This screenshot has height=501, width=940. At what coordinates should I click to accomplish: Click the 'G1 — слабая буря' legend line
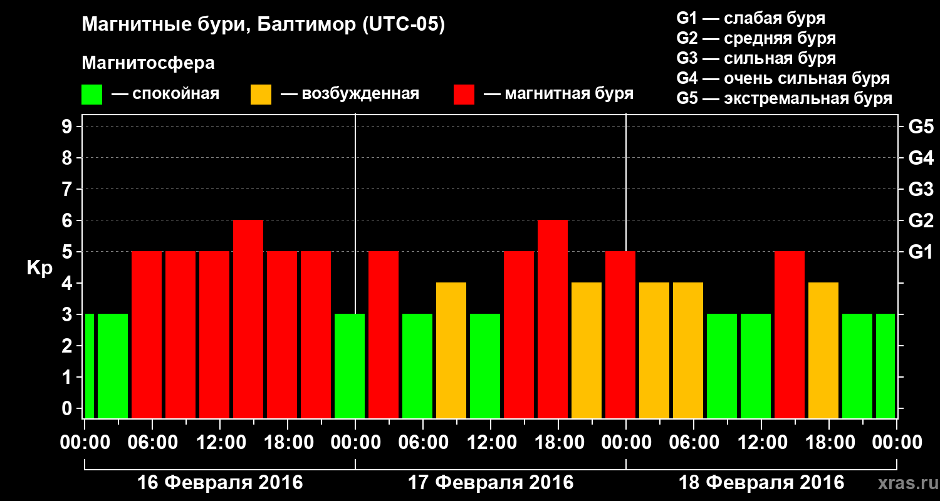(x=751, y=18)
